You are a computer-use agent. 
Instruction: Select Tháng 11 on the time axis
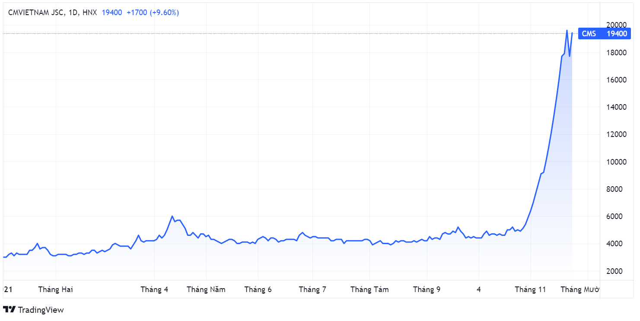click(530, 289)
